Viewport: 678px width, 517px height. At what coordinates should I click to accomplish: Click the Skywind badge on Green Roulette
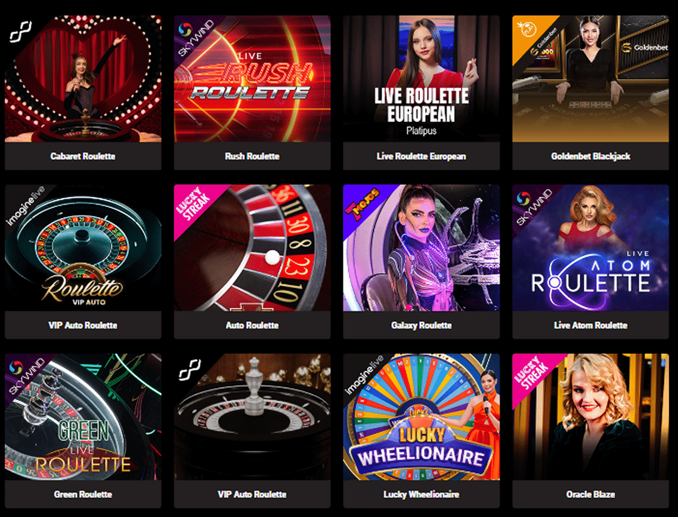tap(25, 374)
